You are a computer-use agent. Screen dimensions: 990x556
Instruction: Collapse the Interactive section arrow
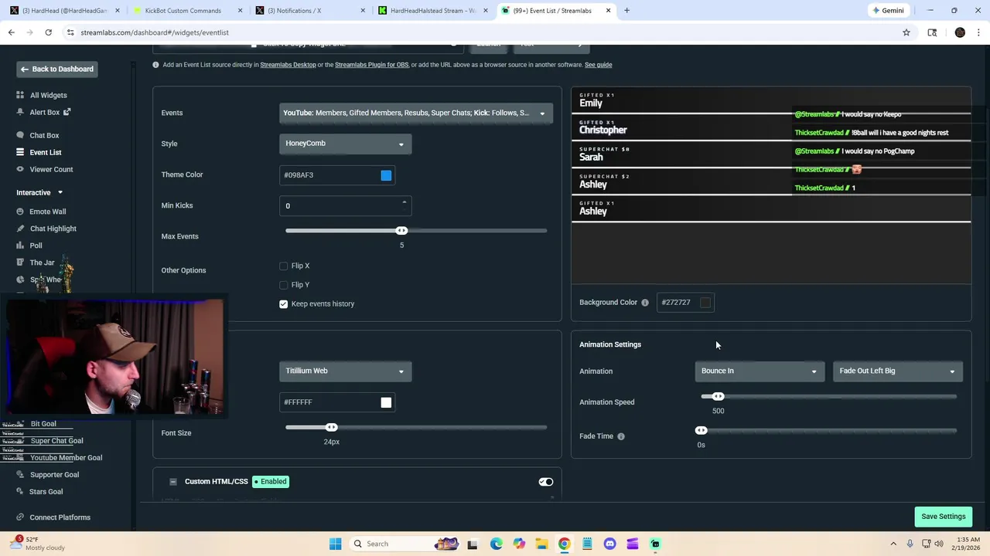click(x=60, y=192)
